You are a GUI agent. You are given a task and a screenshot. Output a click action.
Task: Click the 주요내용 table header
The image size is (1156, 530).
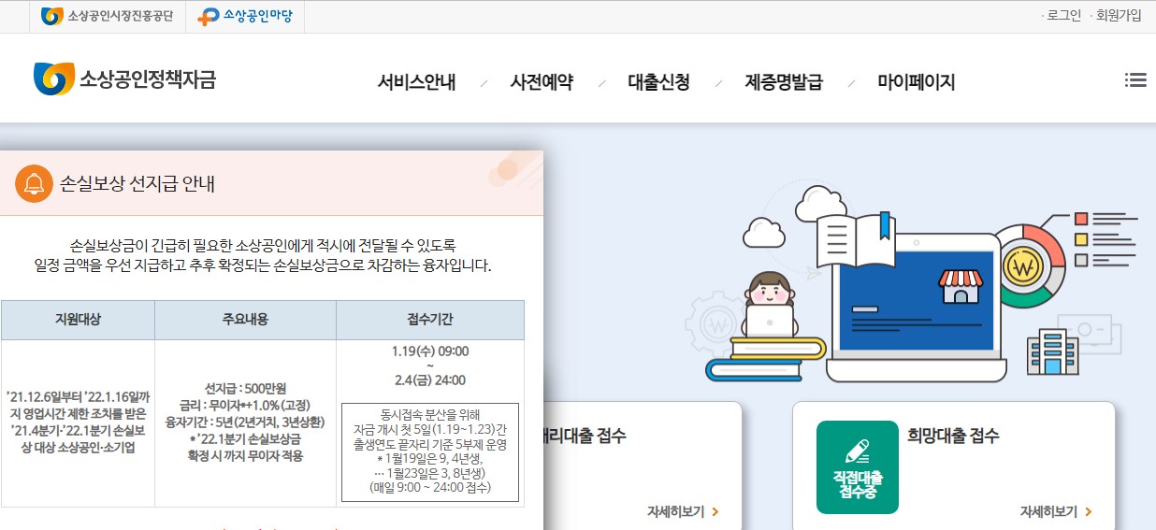click(x=245, y=320)
